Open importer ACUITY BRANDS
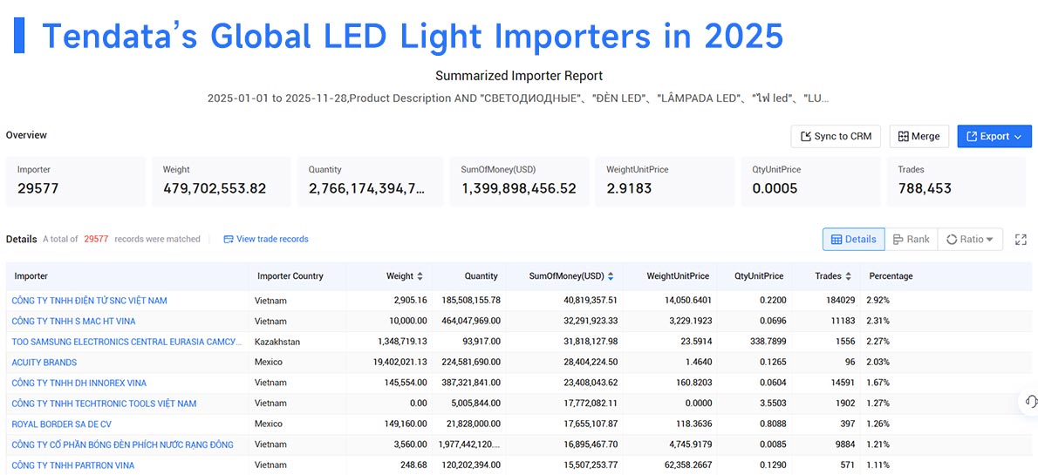The height and width of the screenshot is (475, 1038). click(44, 363)
